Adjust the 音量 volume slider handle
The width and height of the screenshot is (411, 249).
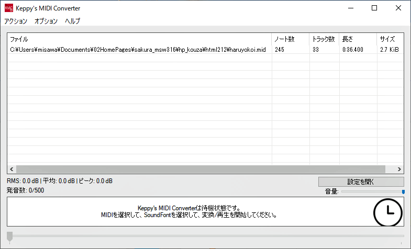pyautogui.click(x=403, y=192)
